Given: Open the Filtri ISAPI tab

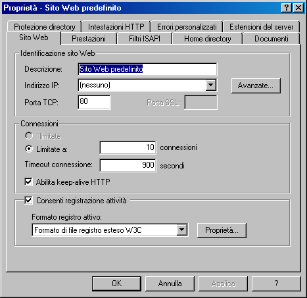Looking at the screenshot, I should click(145, 39).
